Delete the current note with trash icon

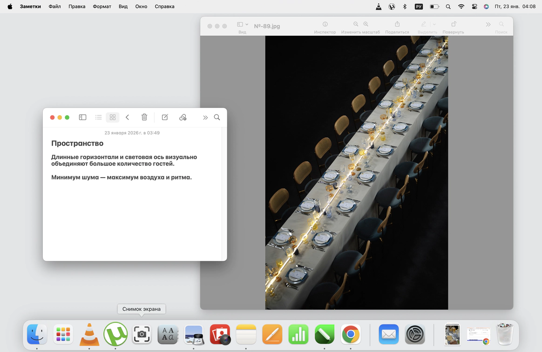pos(144,118)
